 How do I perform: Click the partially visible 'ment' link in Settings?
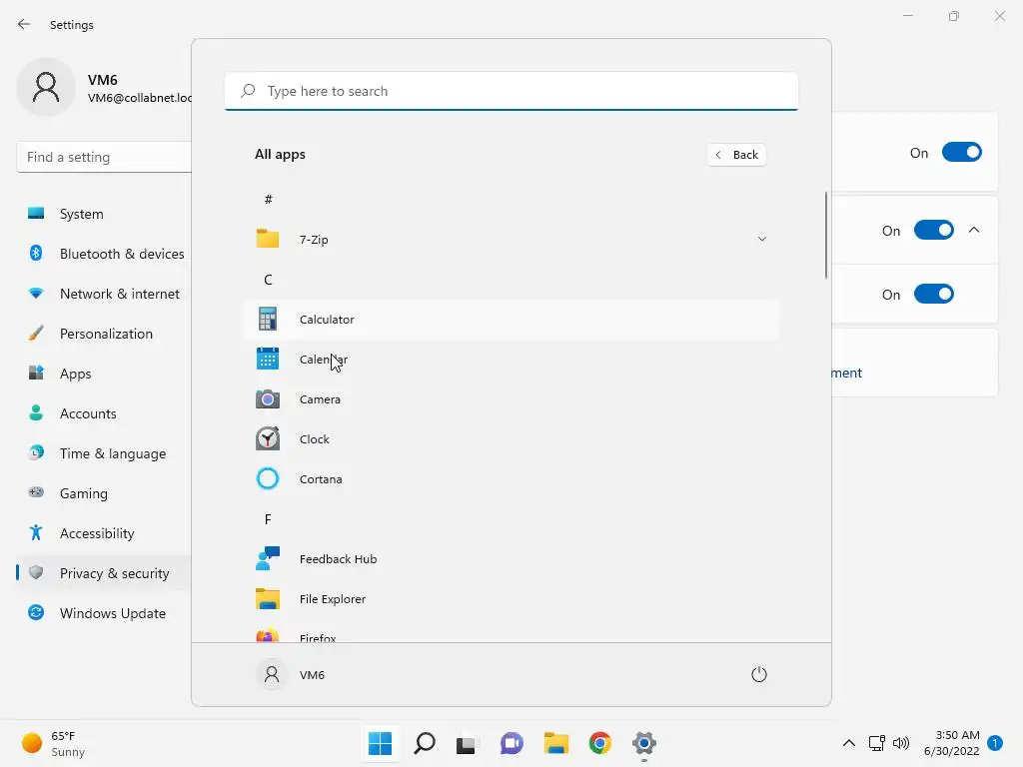847,373
